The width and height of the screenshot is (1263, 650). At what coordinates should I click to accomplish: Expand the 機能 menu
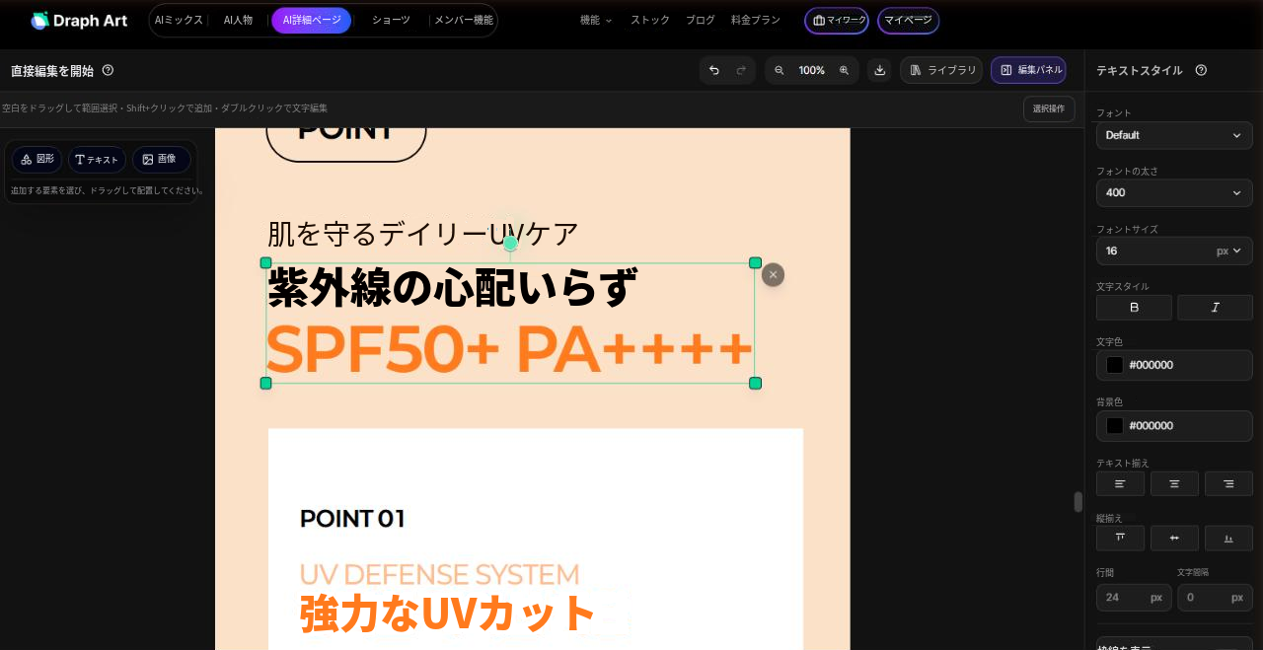[x=596, y=20]
